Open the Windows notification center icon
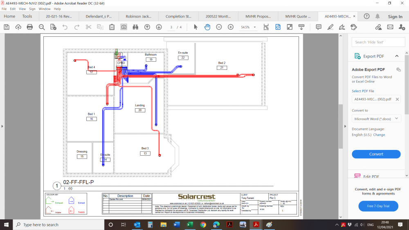This screenshot has width=409, height=230. point(400,225)
